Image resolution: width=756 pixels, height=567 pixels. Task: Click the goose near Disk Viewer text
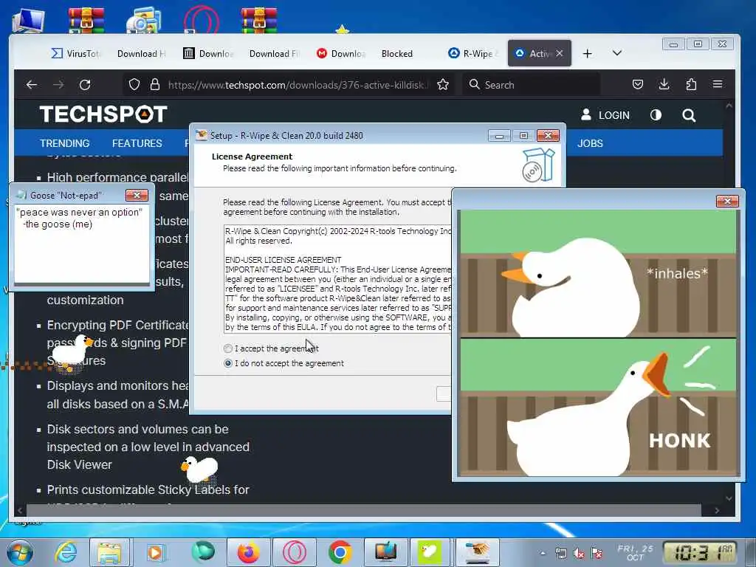[x=199, y=470]
